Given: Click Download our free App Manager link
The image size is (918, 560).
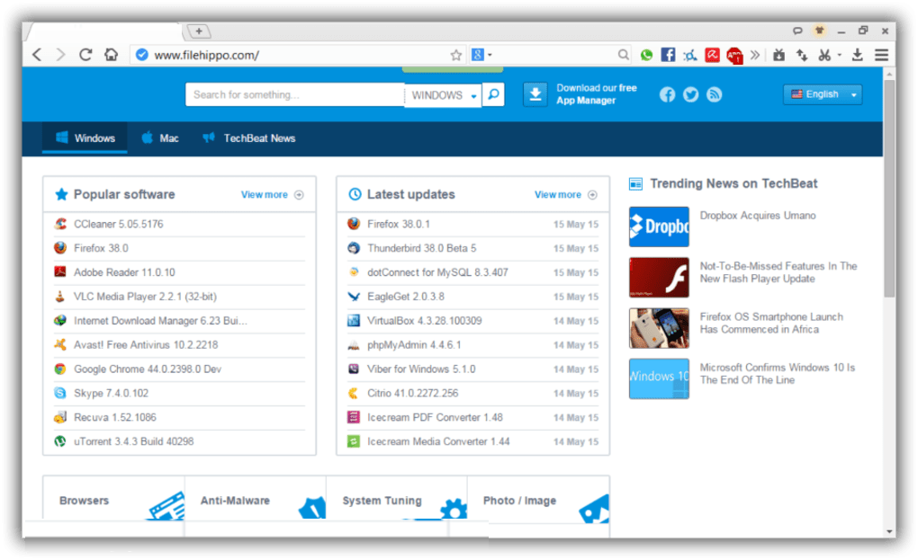Looking at the screenshot, I should pos(597,94).
